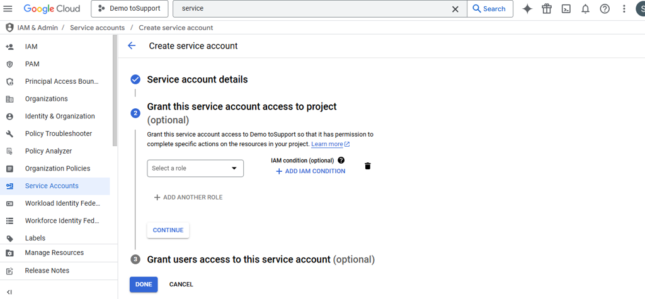
Task: Select Organization Policies menu item
Action: pos(57,169)
